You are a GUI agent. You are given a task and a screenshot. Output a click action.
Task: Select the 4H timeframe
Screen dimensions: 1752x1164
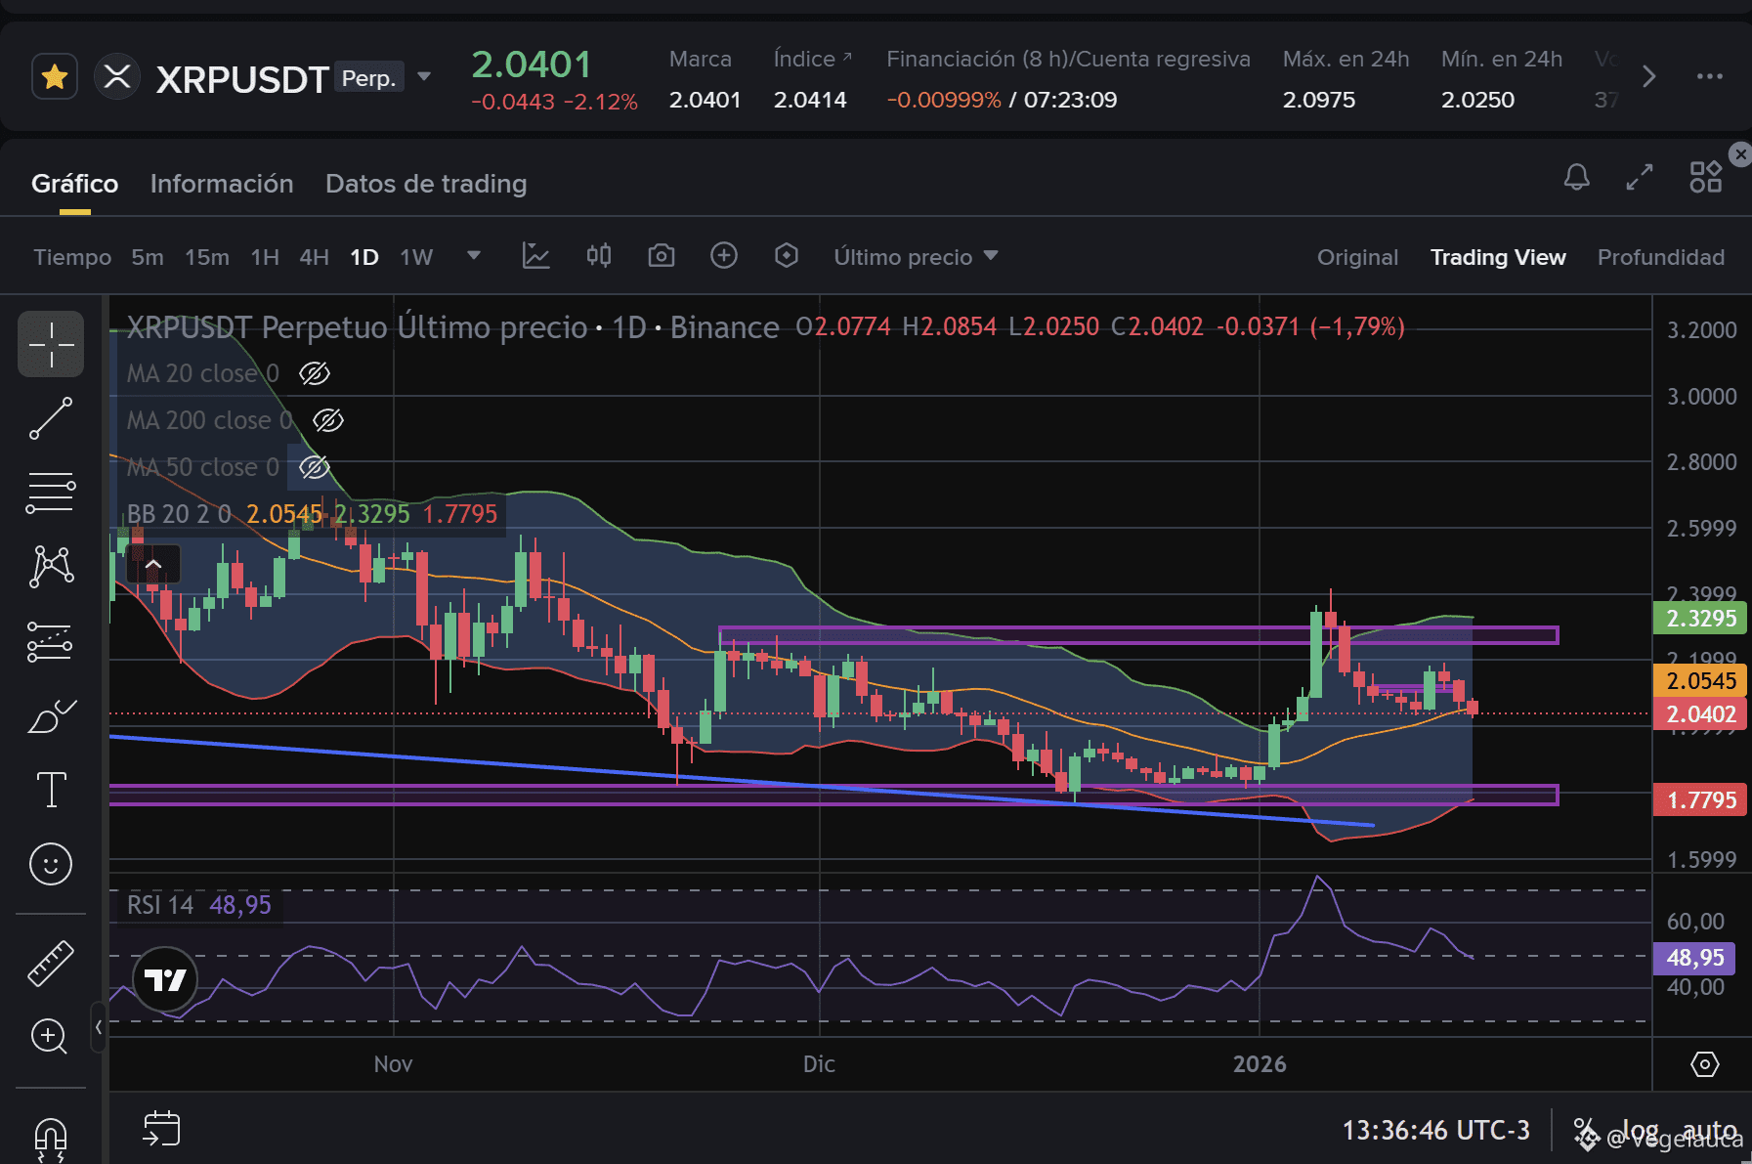pyautogui.click(x=314, y=257)
